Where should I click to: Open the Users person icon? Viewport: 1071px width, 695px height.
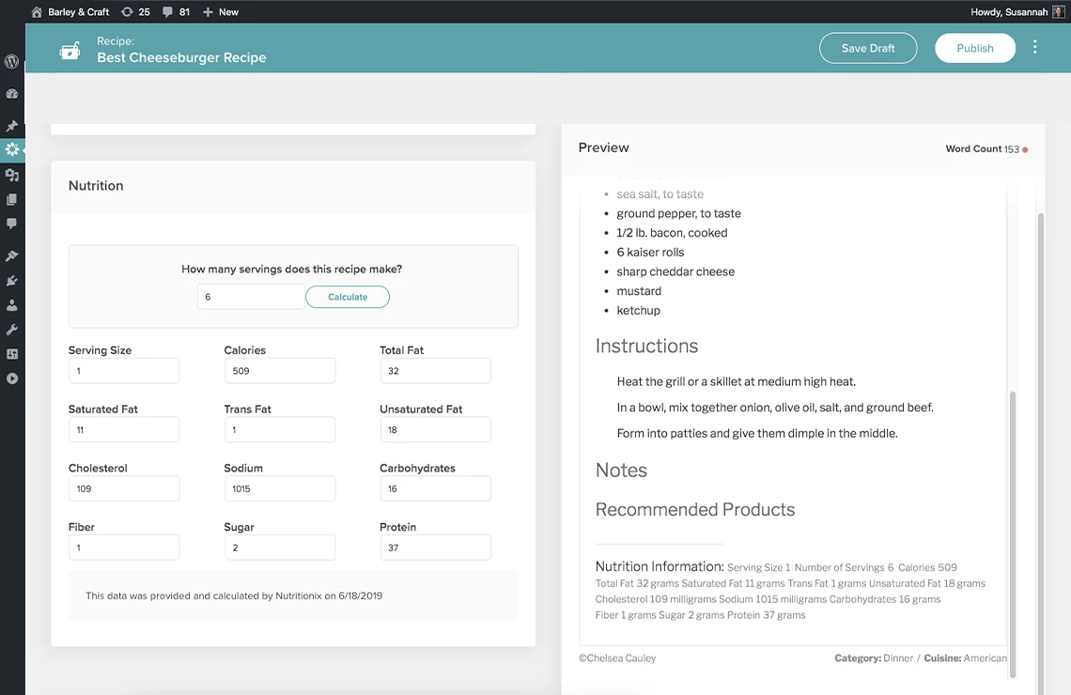click(11, 305)
